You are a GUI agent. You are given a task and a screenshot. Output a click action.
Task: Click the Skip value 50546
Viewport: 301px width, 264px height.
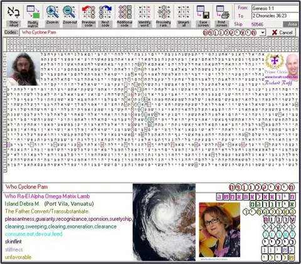tap(257, 24)
